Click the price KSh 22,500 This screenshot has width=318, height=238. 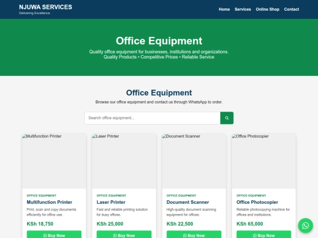(x=180, y=224)
